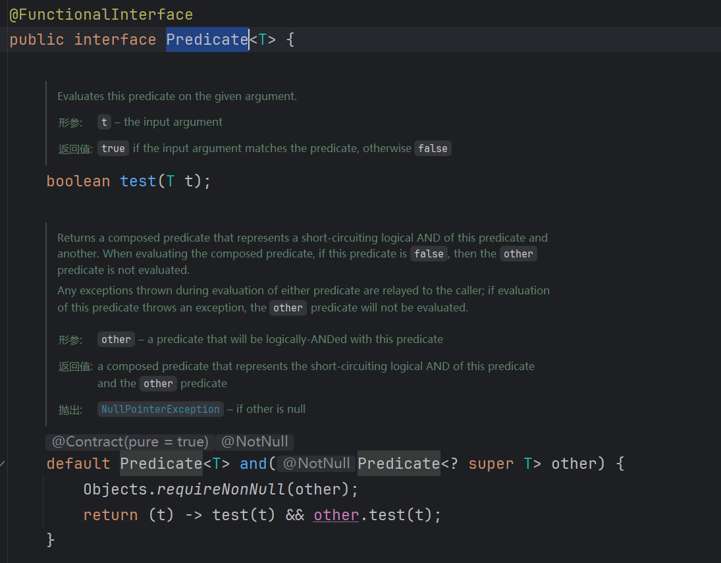Click the 'interface' keyword
Image resolution: width=721 pixels, height=563 pixels.
pos(115,40)
